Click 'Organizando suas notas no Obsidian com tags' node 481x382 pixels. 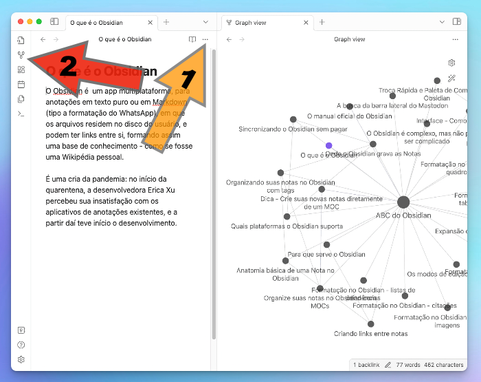[x=280, y=173]
